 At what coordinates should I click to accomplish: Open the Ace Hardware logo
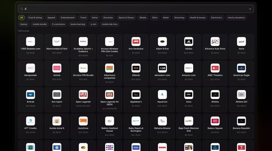click(136, 42)
